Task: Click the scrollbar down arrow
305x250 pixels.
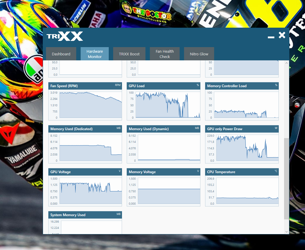Action: point(286,232)
